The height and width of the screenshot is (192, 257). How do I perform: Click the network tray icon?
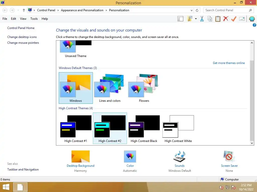[x=227, y=187]
